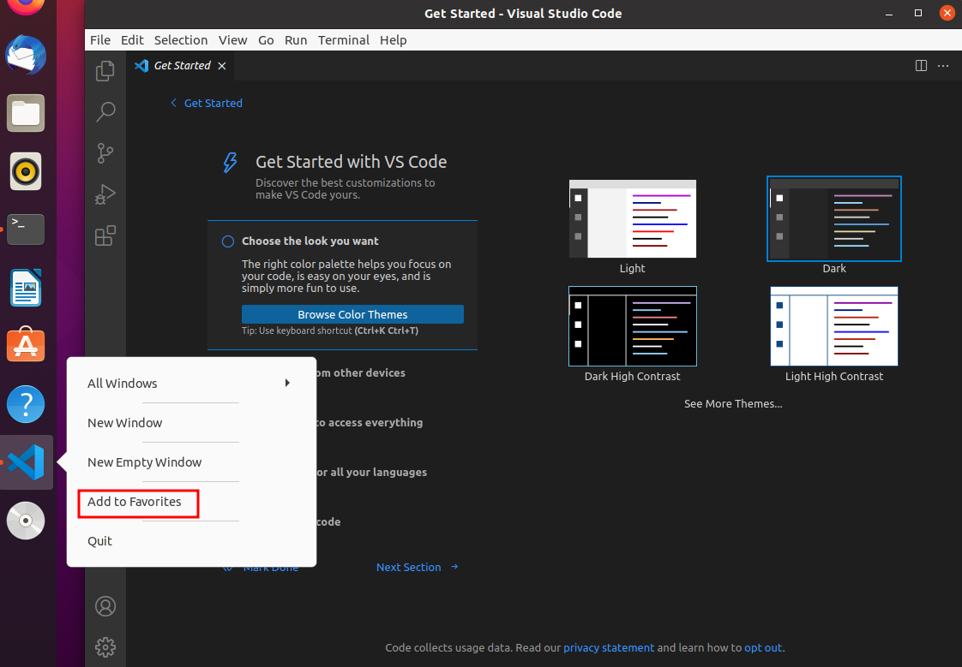Choose the Light High Contrast theme preview
This screenshot has width=962, height=667.
click(833, 326)
